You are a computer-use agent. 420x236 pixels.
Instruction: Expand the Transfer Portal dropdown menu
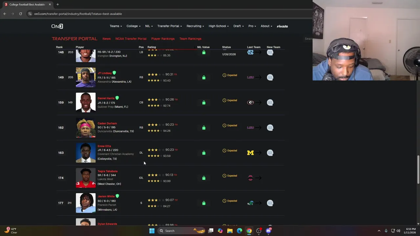coord(170,26)
